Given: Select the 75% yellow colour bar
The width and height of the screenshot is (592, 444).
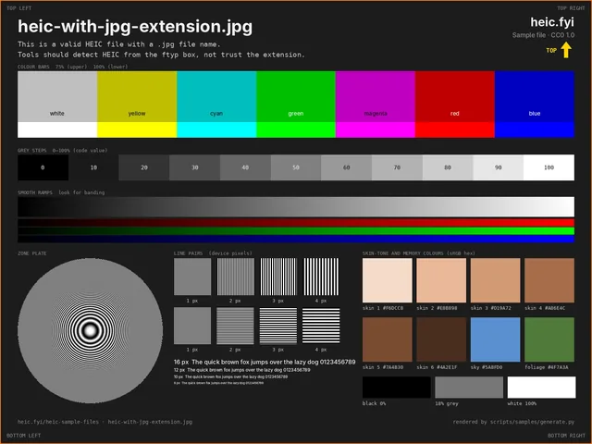Looking at the screenshot, I should tap(137, 96).
